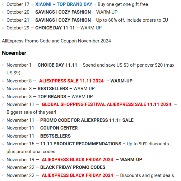This screenshot has height=181, width=181.
Task: Click AliExpress Promo Code and Coupon November text
Action: coord(56,41)
